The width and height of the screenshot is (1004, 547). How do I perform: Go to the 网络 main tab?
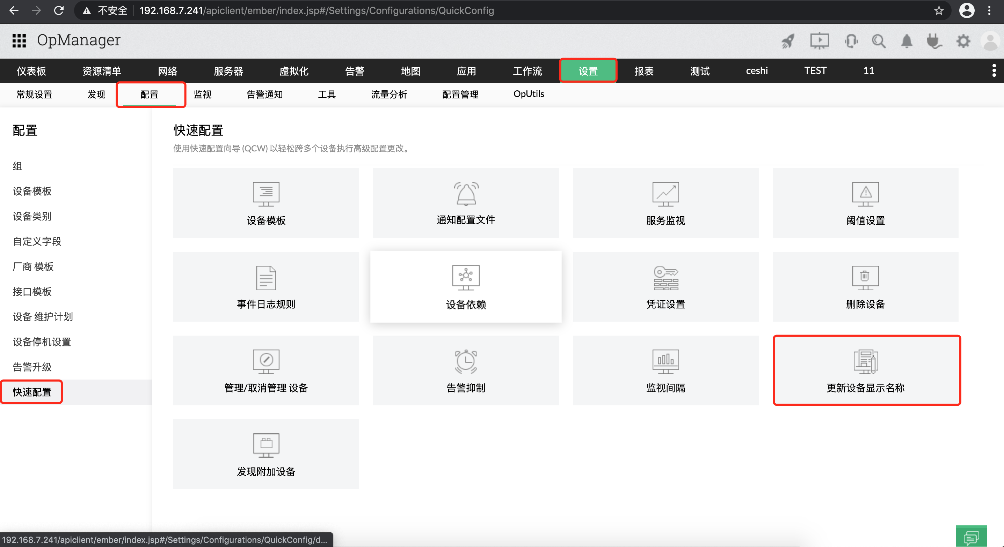click(x=168, y=71)
